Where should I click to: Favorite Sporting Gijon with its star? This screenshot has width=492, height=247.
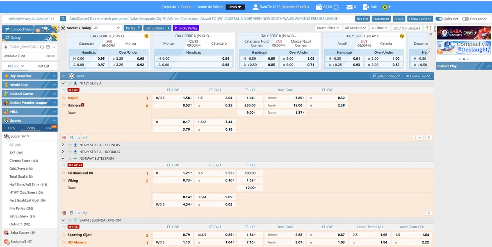(x=64, y=235)
